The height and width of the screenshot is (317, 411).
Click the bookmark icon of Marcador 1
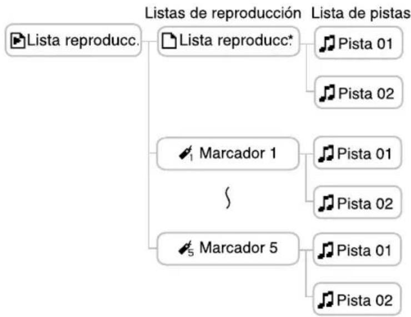tap(188, 152)
